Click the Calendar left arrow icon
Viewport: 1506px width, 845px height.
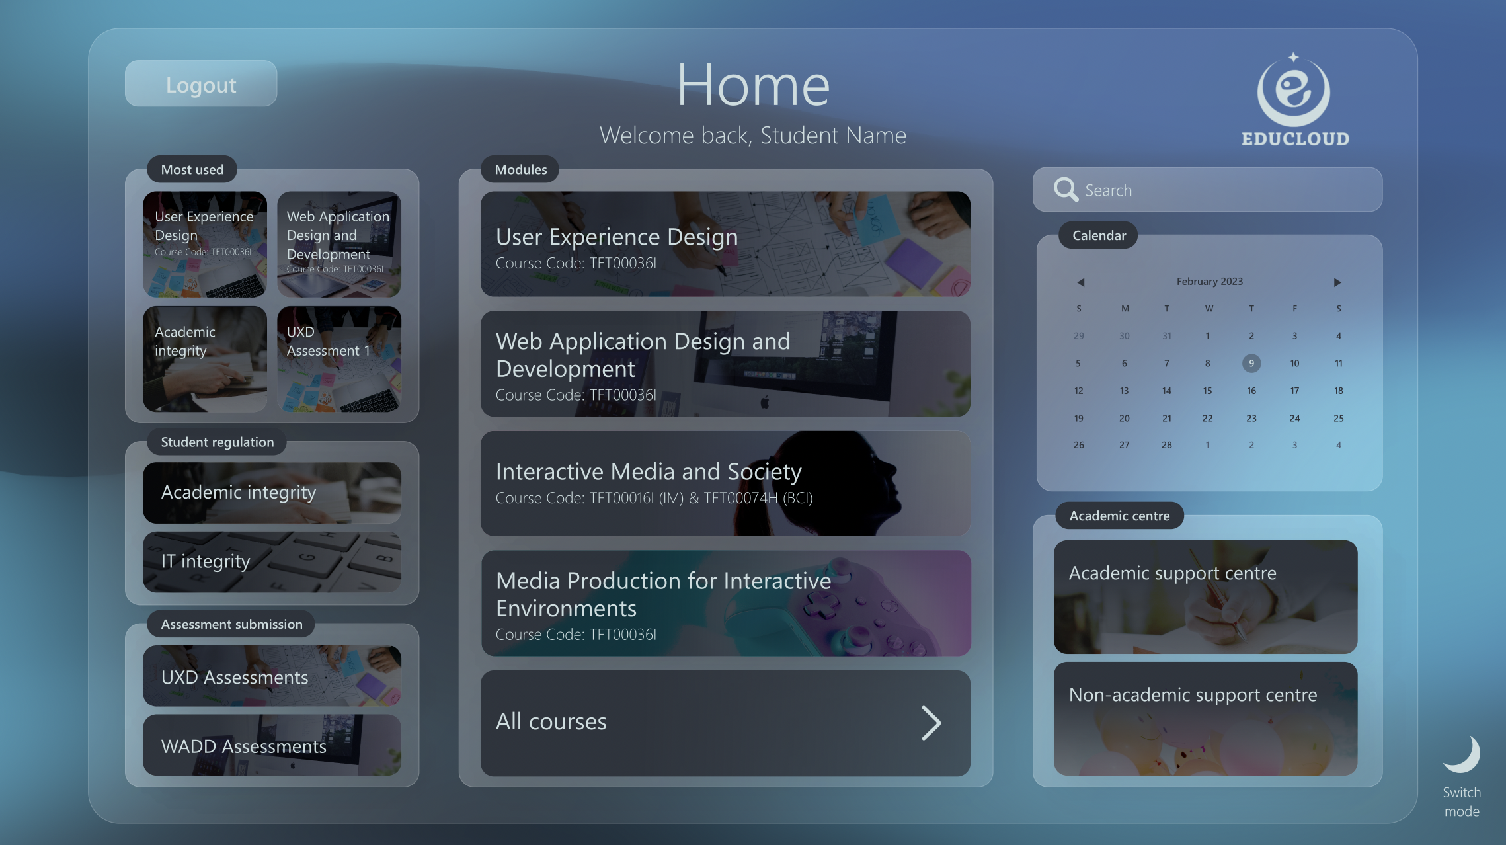click(x=1080, y=281)
